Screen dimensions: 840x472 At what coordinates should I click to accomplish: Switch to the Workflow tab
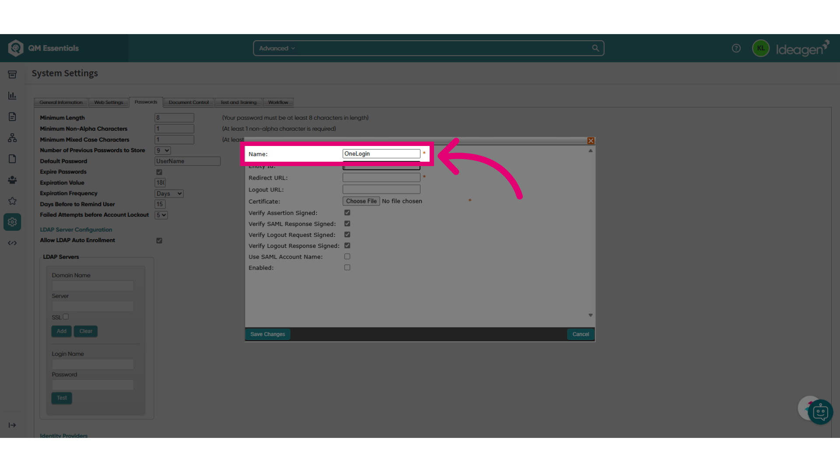[278, 102]
